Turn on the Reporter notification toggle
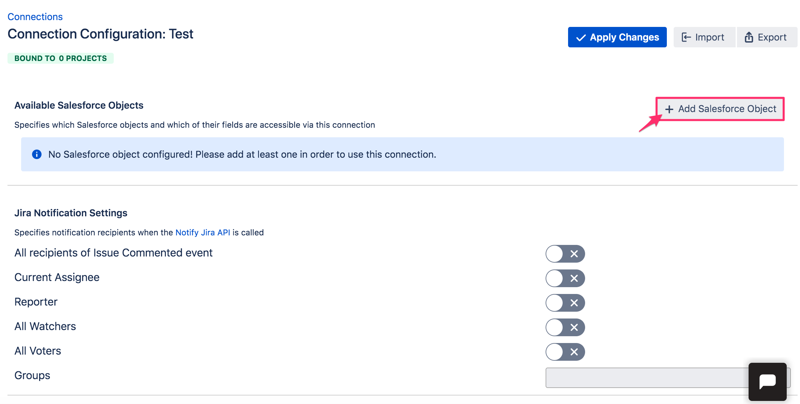Viewport: 800px width, 404px height. click(565, 303)
